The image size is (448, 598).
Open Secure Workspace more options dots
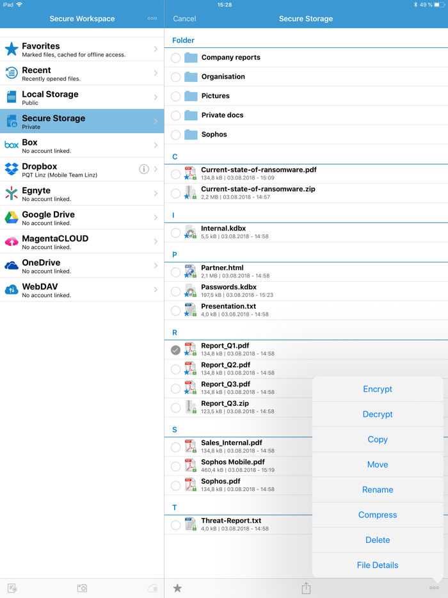(x=152, y=19)
